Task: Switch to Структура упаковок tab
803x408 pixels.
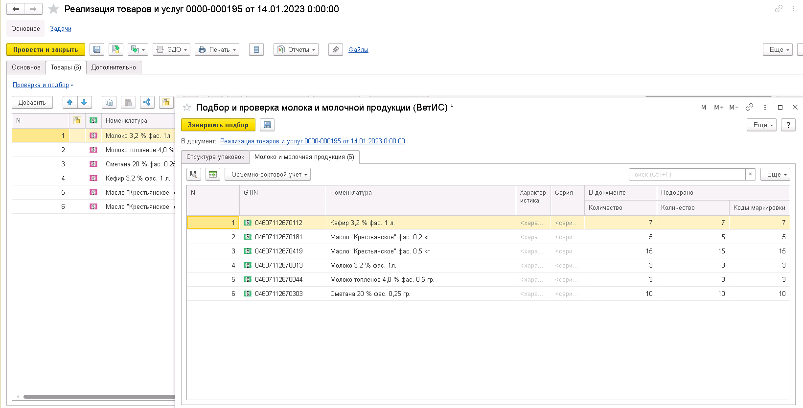Action: pos(215,157)
